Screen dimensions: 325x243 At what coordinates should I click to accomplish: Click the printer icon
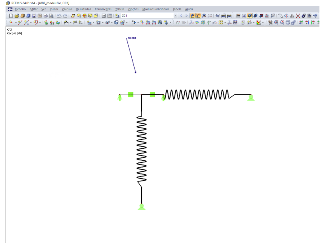tap(46, 16)
